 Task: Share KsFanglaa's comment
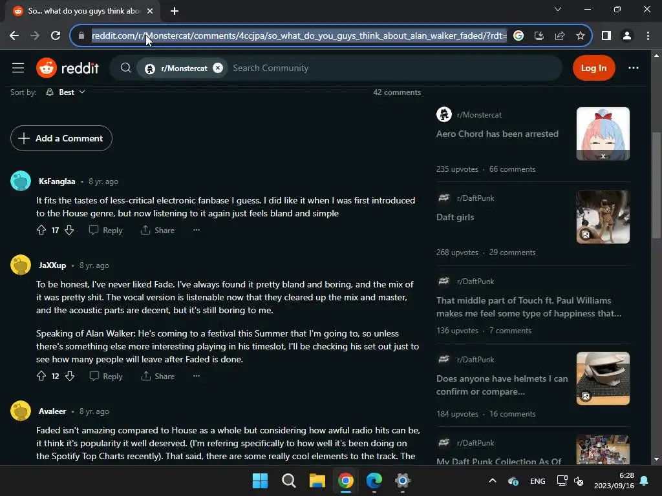pyautogui.click(x=158, y=231)
